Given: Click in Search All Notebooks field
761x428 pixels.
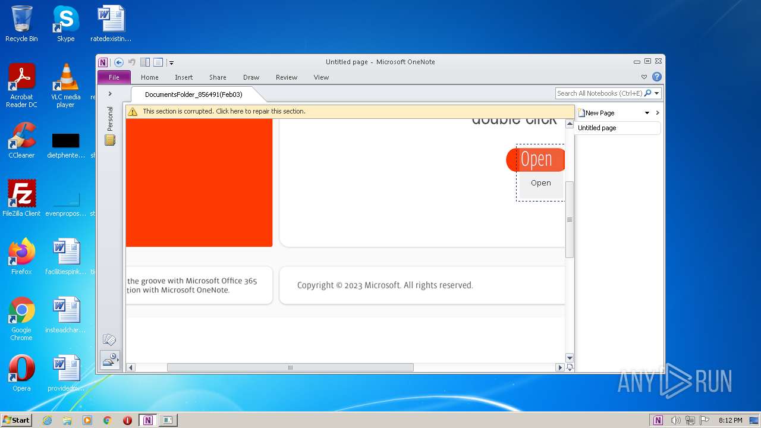Looking at the screenshot, I should (599, 93).
